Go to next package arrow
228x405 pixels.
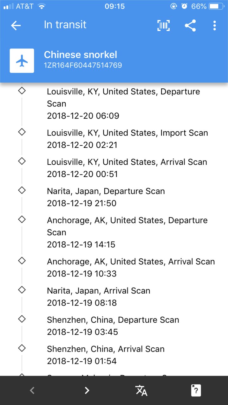point(87,390)
